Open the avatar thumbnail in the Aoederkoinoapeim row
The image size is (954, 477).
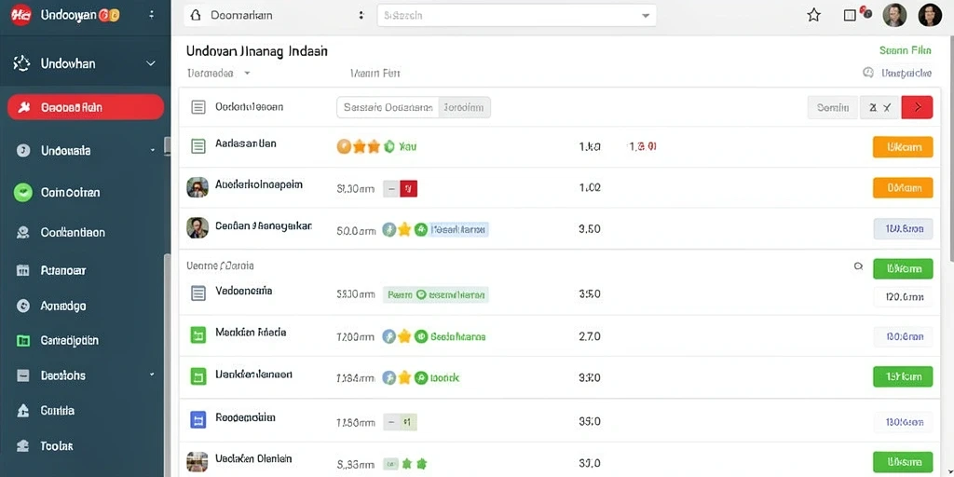pyautogui.click(x=198, y=187)
